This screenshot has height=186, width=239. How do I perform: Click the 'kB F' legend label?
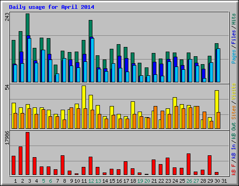tap(233, 170)
